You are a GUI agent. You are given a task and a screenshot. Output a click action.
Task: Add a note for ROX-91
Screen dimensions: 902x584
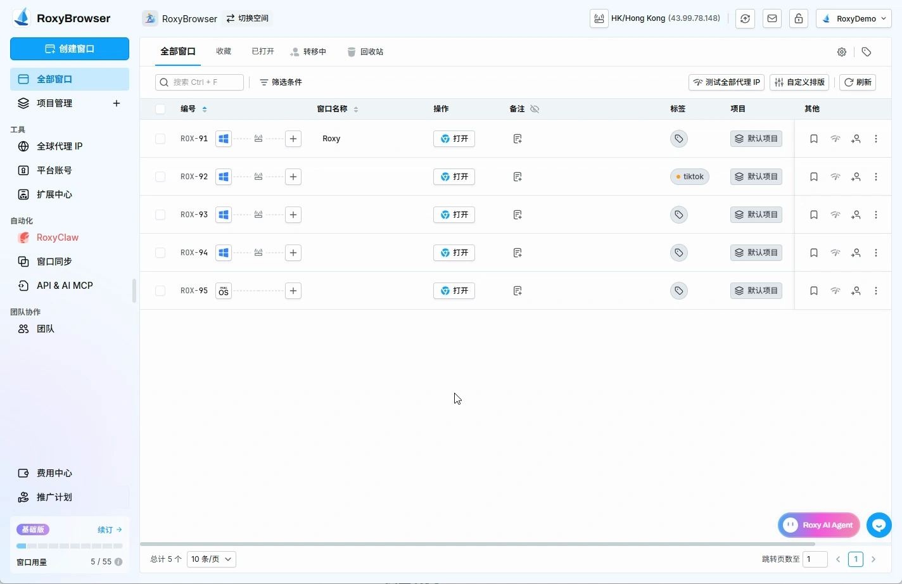[518, 139]
